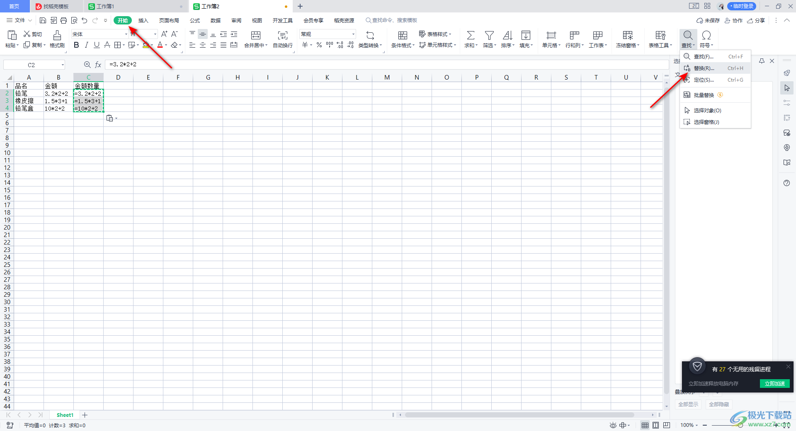Viewport: 796px width, 431px height.
Task: Click the thousands separator icon
Action: (330, 45)
